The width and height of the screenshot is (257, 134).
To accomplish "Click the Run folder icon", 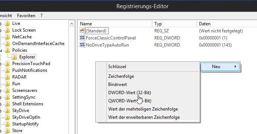I will (7, 84).
